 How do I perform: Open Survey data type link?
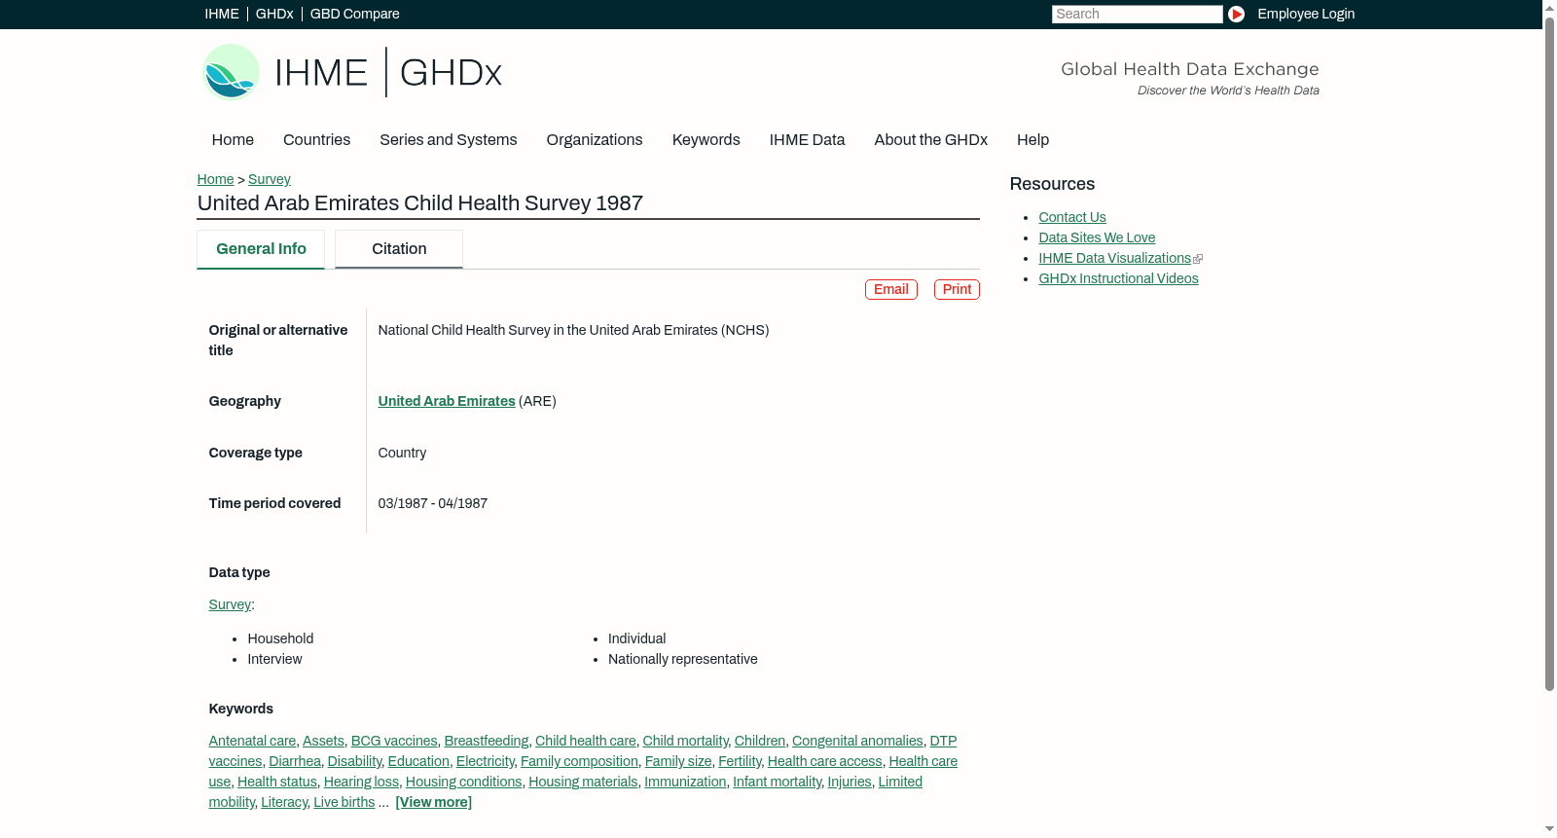(230, 604)
